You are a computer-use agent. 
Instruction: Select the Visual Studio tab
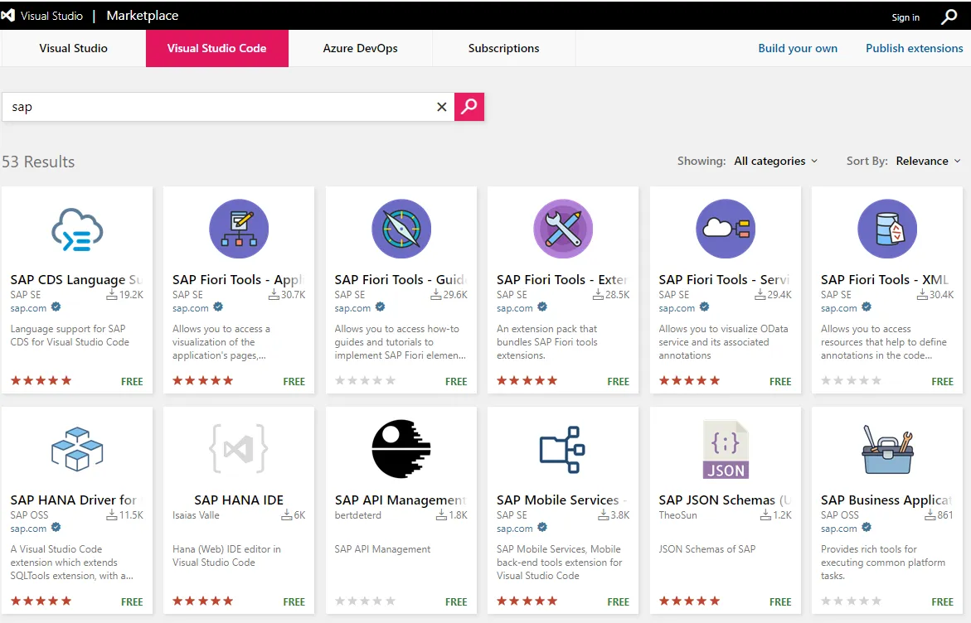(x=73, y=48)
